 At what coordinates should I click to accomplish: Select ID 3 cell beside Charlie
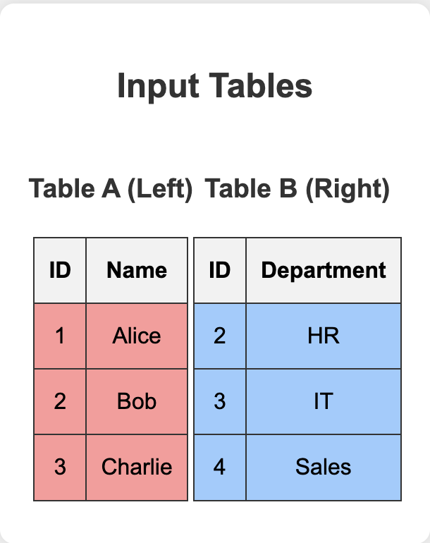click(60, 467)
